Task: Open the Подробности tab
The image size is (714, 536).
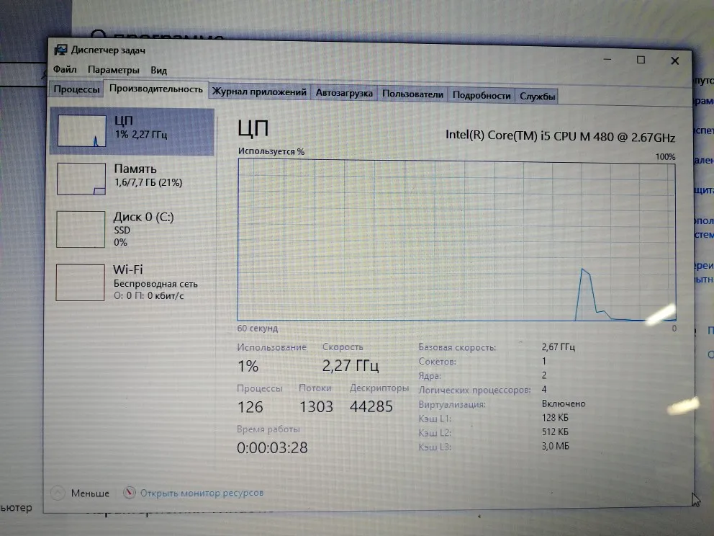Action: [x=482, y=95]
